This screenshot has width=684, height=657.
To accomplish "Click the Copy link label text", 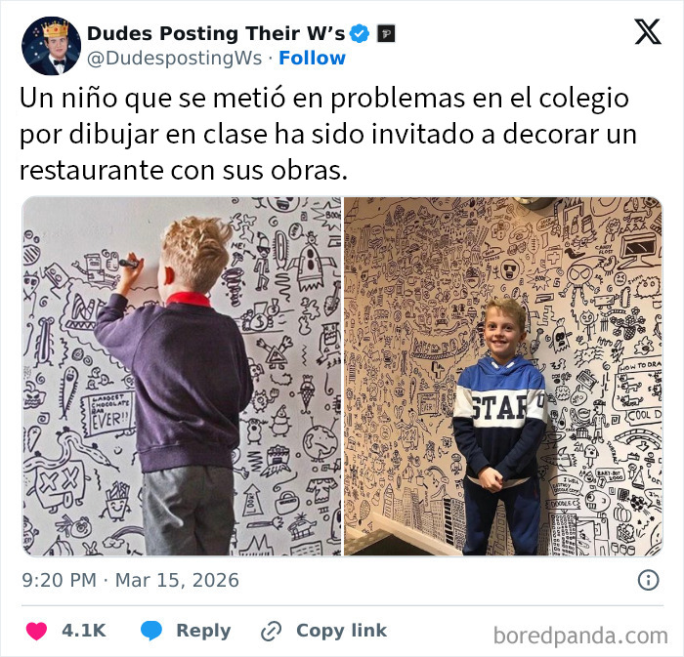I will (x=342, y=631).
